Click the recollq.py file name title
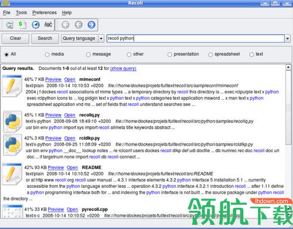 [90, 115]
